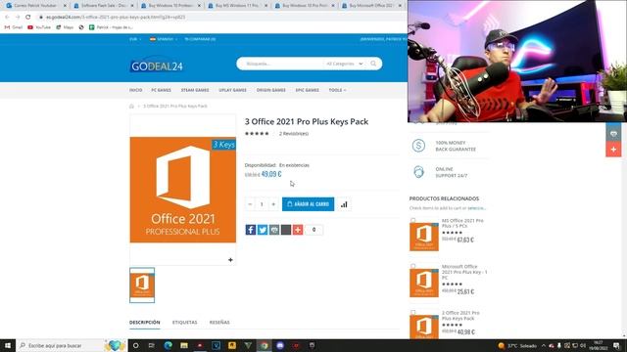Click the product search input field
This screenshot has width=627, height=352.
pyautogui.click(x=282, y=64)
